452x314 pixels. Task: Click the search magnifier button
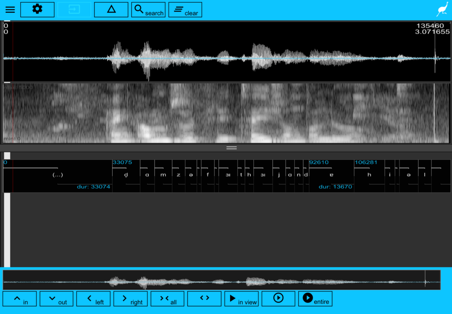coord(148,10)
